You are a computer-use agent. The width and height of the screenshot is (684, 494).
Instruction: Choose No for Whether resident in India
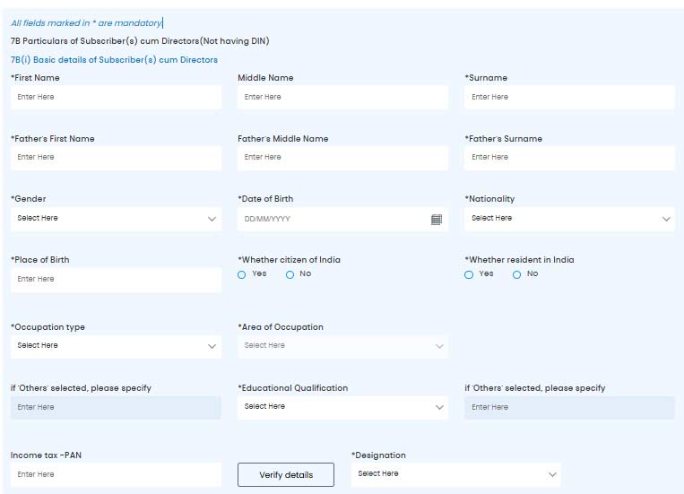pos(517,274)
